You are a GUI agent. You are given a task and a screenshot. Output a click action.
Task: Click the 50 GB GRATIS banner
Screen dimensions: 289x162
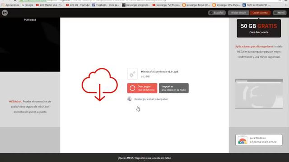pos(259,28)
